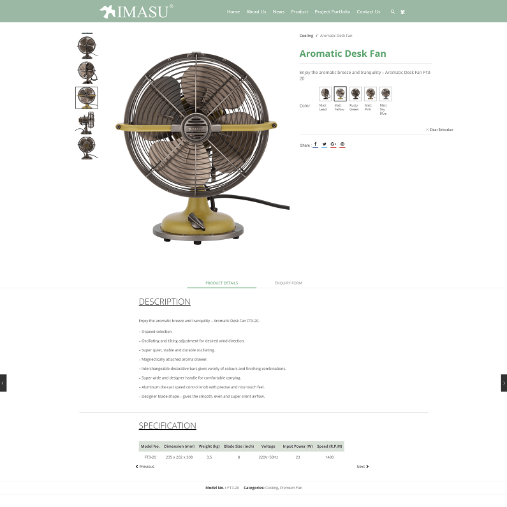Click the language icon beside search
Viewport: 507px width, 507px height.
point(402,12)
